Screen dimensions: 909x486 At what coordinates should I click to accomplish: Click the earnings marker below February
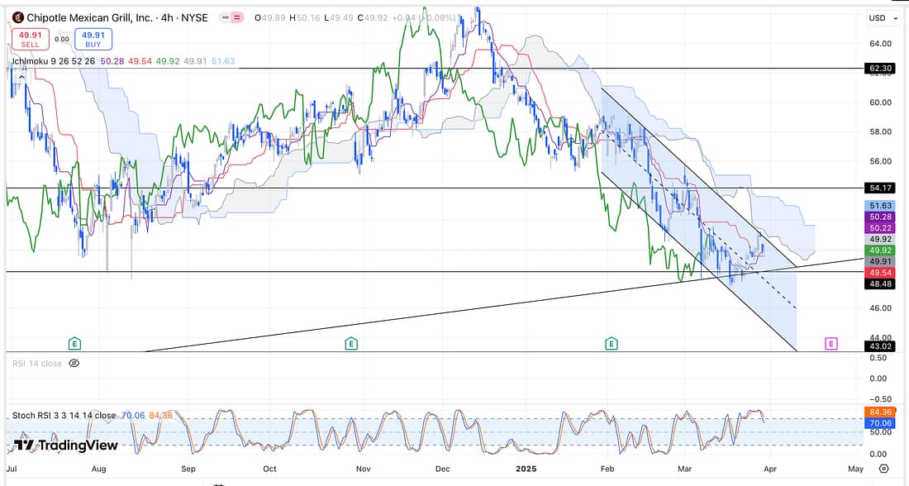tap(612, 343)
